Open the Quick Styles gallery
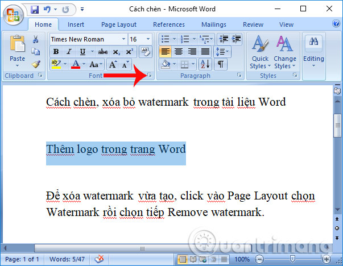The width and height of the screenshot is (343, 266). click(x=260, y=52)
